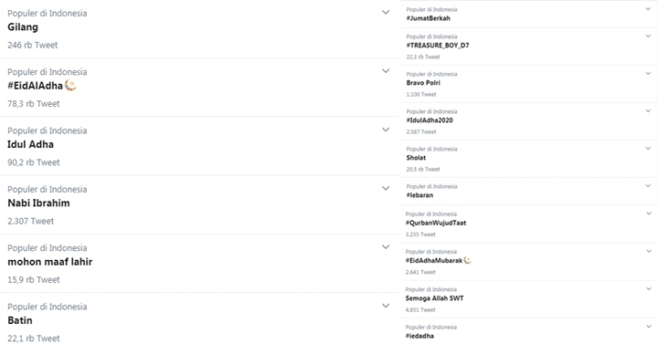
Task: Open the chevron next to #JumatBerkah
Action: 648,9
